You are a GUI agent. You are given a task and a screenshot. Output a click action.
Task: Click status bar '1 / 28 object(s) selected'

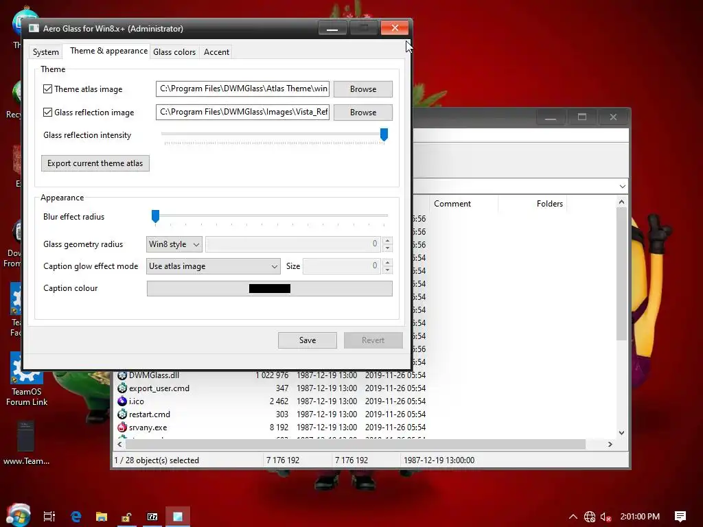pyautogui.click(x=157, y=460)
